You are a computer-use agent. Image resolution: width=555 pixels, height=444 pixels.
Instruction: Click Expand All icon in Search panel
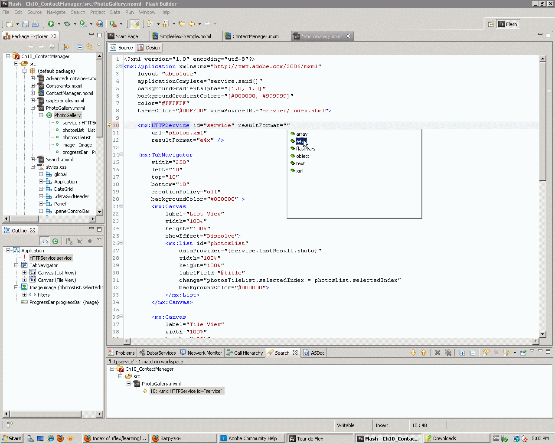click(462, 353)
